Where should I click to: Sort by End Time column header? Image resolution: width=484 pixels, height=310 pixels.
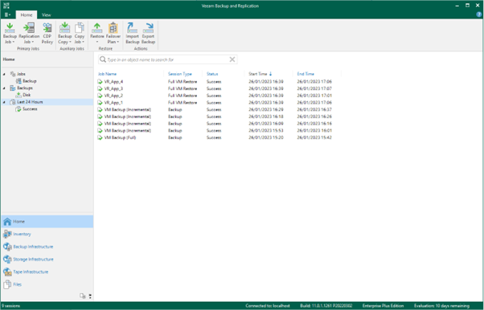tap(306, 74)
